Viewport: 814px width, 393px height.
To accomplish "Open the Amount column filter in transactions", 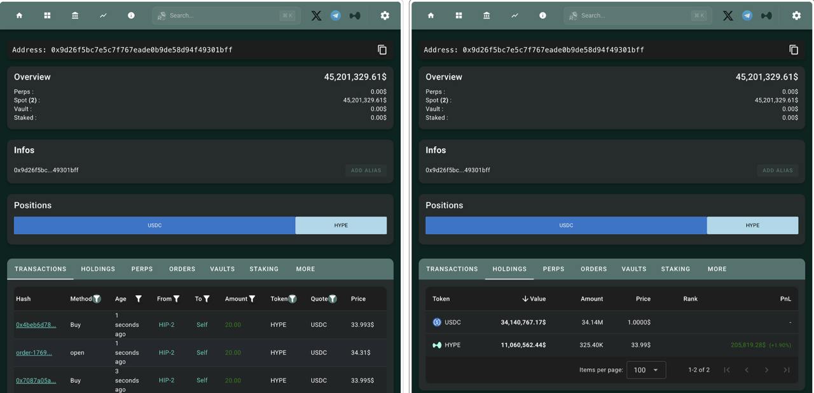I will (x=252, y=299).
